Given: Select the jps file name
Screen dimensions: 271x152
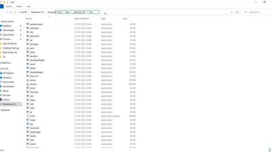Looking at the screenshot, I should click(31, 124).
